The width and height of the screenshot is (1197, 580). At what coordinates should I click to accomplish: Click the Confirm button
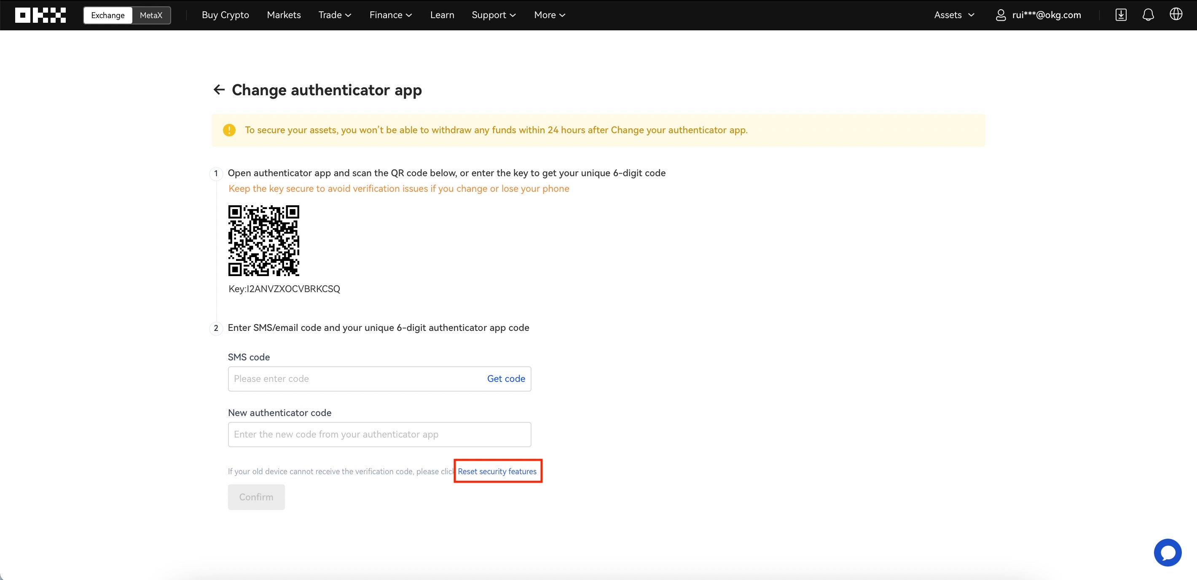pos(256,497)
